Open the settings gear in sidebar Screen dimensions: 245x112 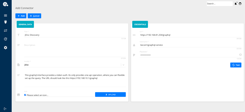(5, 48)
